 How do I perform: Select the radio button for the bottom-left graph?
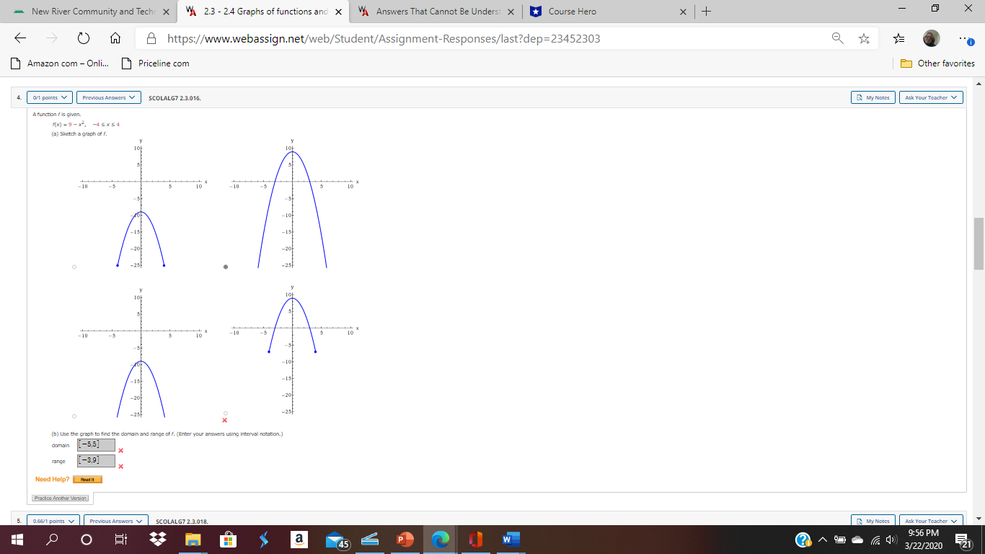click(x=74, y=416)
